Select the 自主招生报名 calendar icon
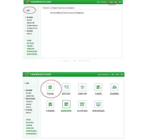Screen dimensions: 149x140 (82, 104)
